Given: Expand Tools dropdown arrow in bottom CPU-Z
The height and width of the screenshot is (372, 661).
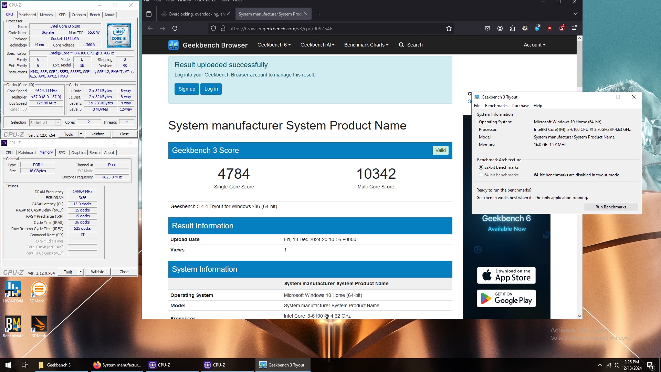Looking at the screenshot, I should (81, 272).
